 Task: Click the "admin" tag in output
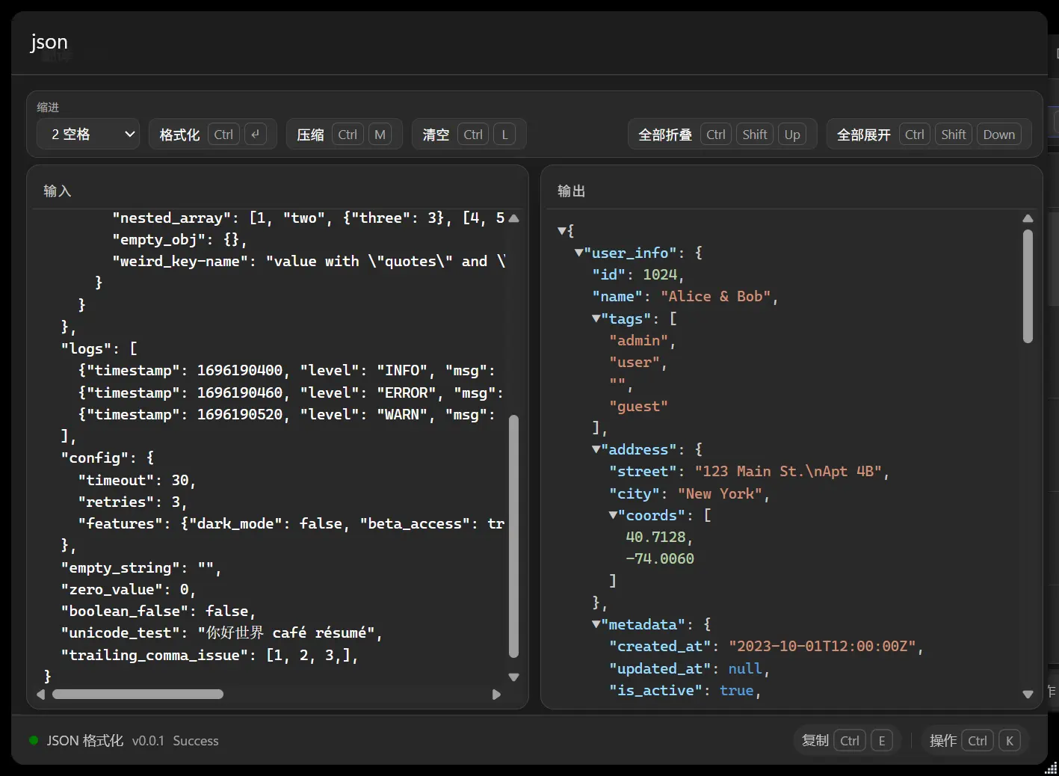(639, 341)
